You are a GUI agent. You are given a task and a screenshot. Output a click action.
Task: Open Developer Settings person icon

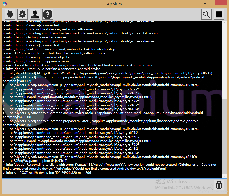click(35, 14)
